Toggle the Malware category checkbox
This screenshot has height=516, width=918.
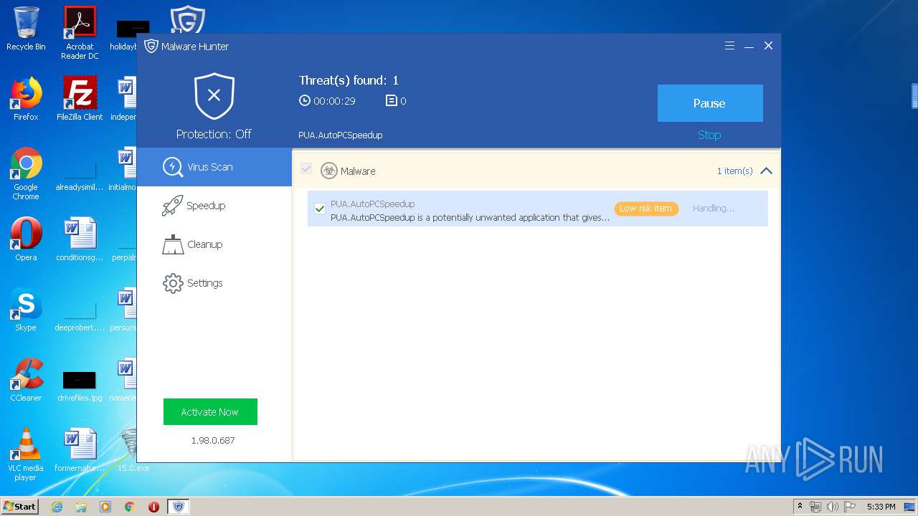click(x=306, y=169)
